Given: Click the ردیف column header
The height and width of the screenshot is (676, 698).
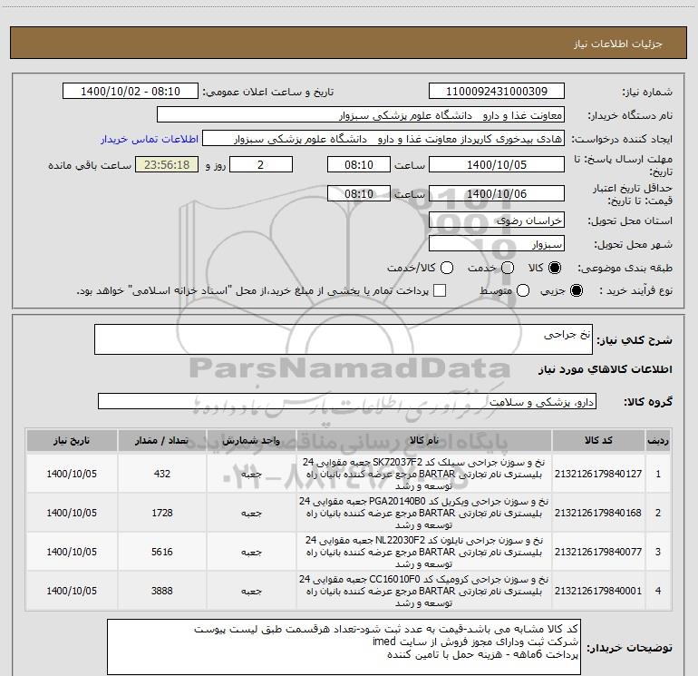Looking at the screenshot, I should point(658,440).
